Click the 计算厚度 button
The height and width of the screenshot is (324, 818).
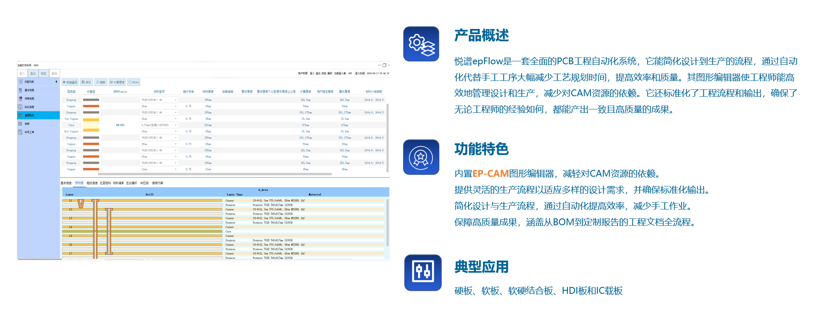[117, 82]
